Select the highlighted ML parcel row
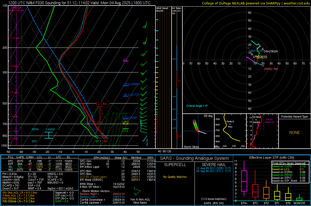Image resolution: width=311 pixels, height=206 pixels. tap(40, 167)
